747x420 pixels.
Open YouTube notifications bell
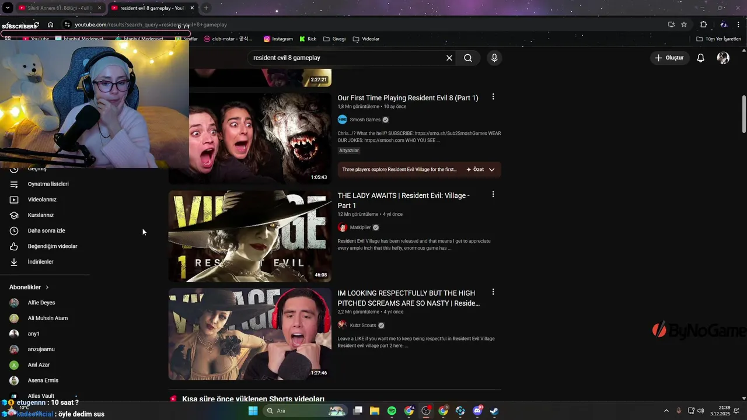[x=701, y=58]
